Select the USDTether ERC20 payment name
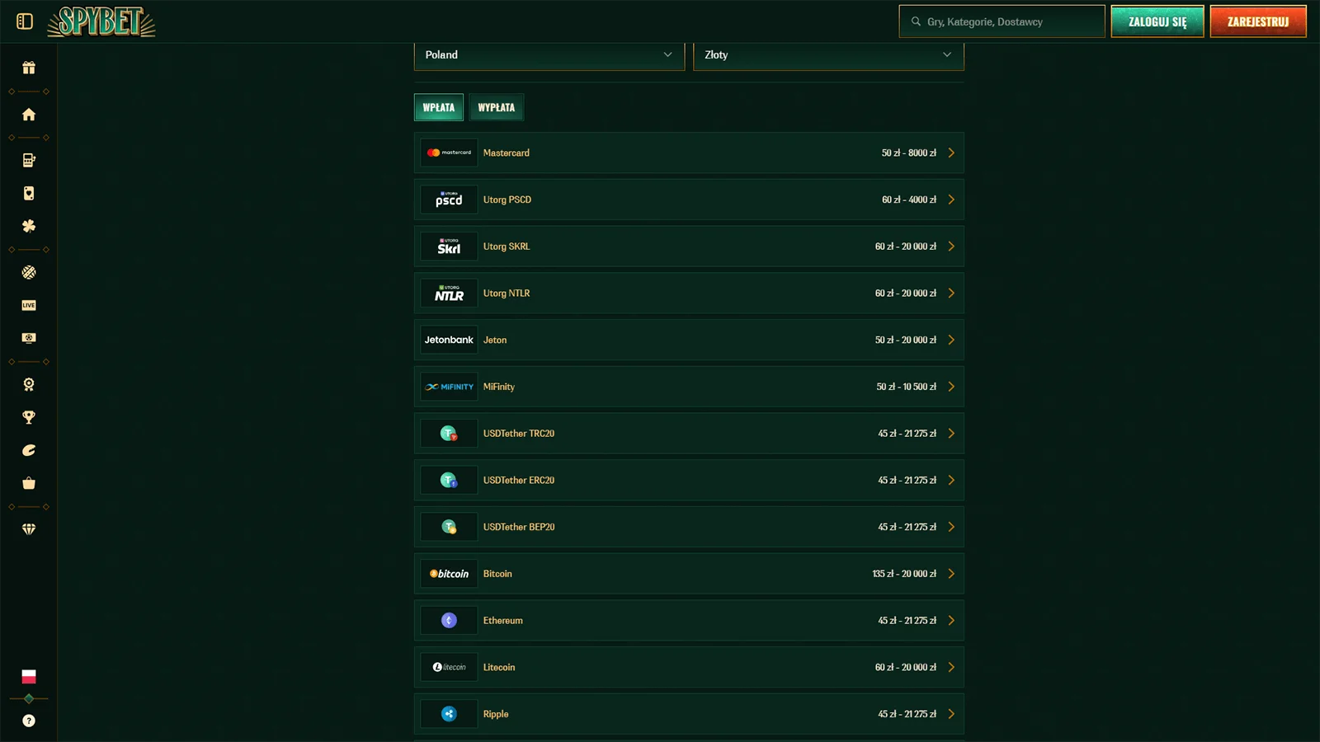The width and height of the screenshot is (1320, 742). (x=519, y=480)
